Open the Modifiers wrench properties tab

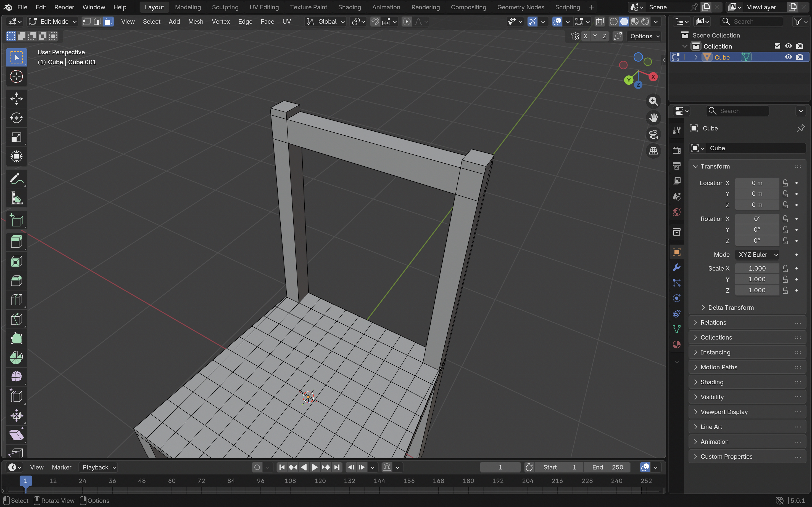coord(676,267)
